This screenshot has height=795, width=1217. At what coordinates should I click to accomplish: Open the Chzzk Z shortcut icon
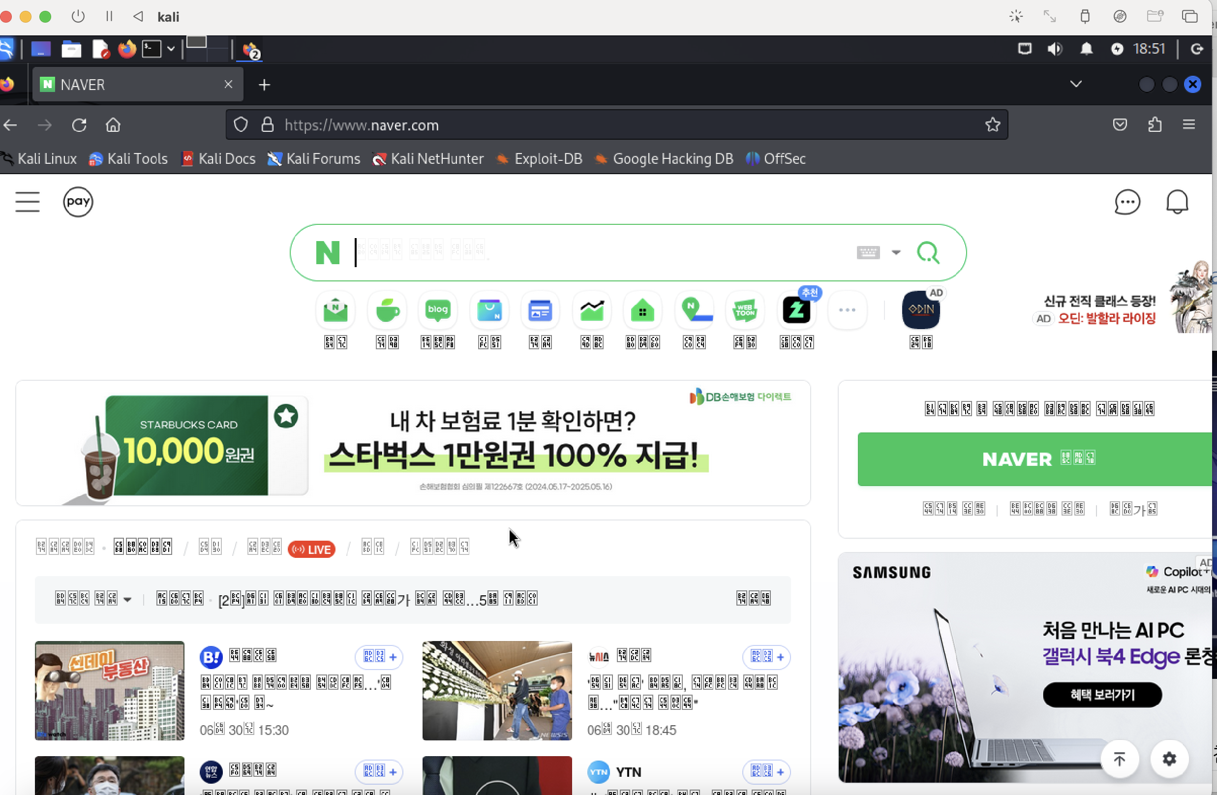pyautogui.click(x=797, y=310)
